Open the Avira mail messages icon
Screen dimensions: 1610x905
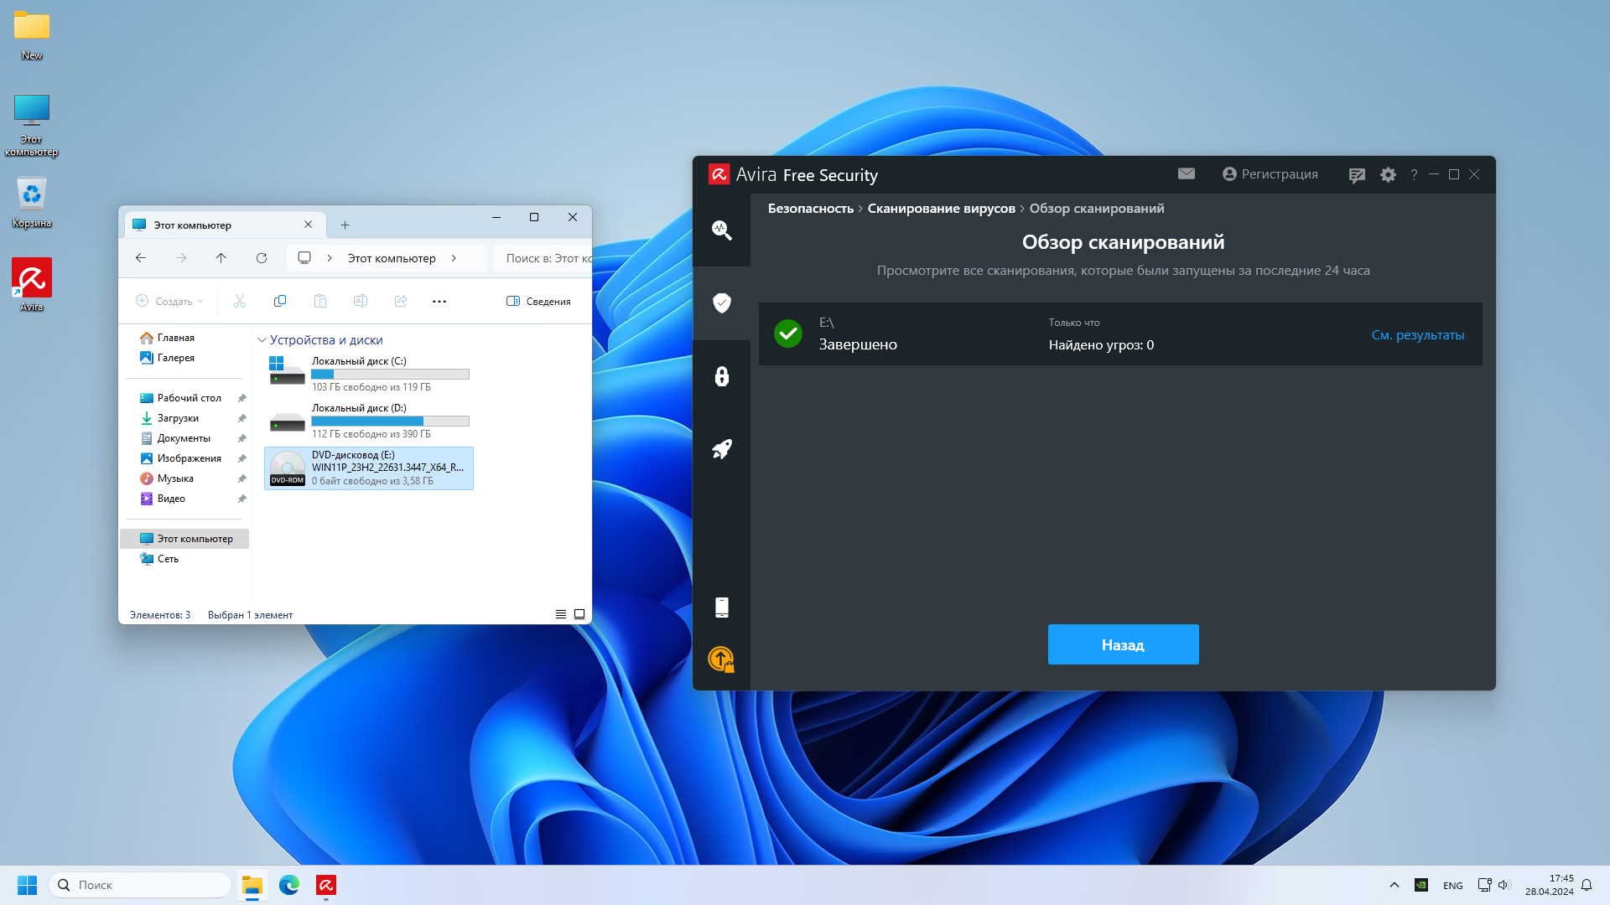pos(1186,173)
